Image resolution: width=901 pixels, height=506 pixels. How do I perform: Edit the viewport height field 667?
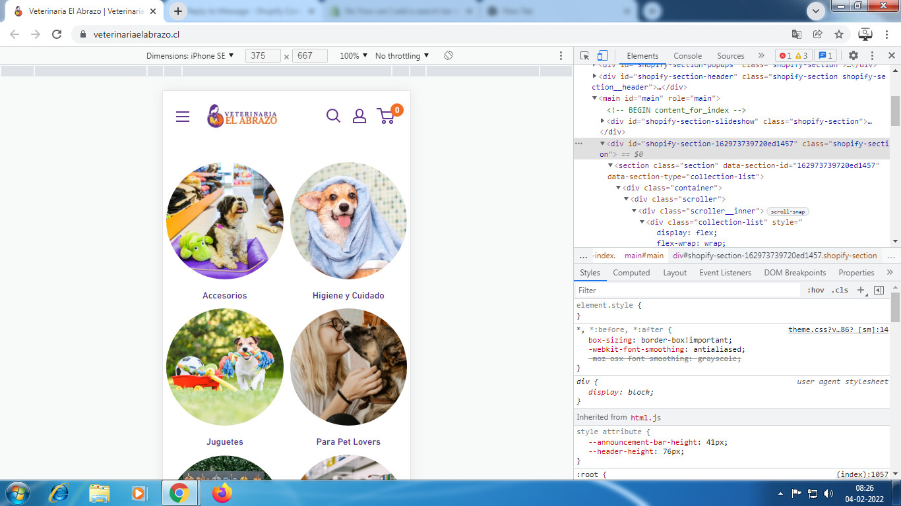(x=309, y=56)
